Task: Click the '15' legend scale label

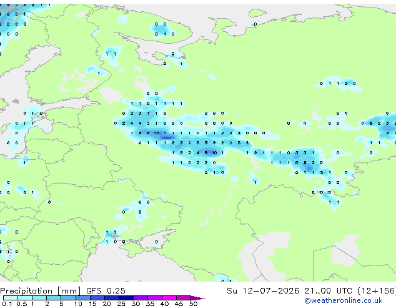Action: [x=92, y=304]
